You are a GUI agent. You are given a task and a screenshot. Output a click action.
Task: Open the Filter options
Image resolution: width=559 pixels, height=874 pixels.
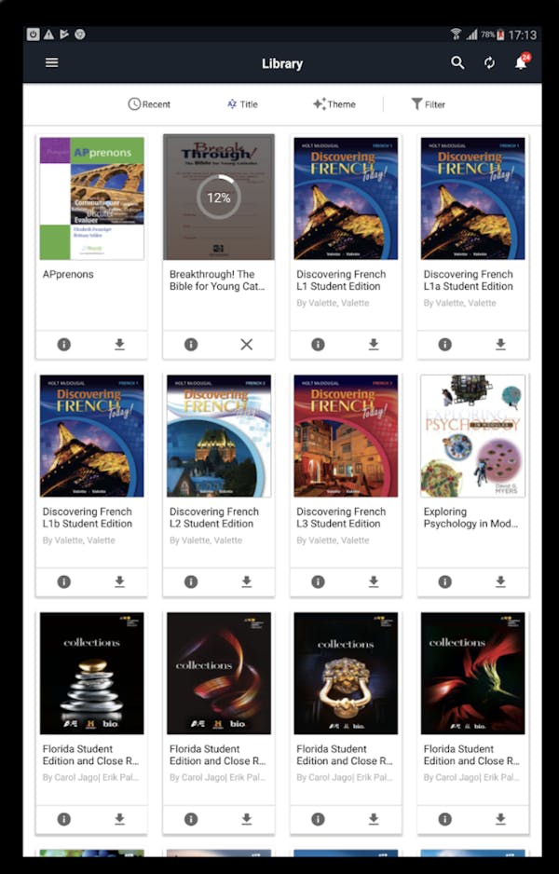428,104
